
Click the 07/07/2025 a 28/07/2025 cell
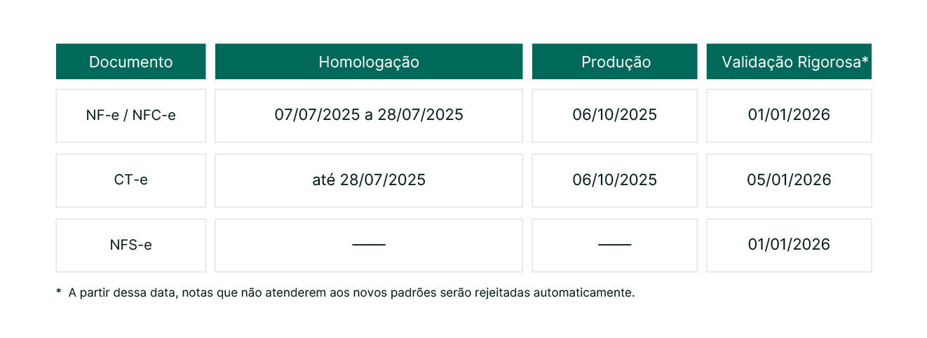(x=369, y=116)
